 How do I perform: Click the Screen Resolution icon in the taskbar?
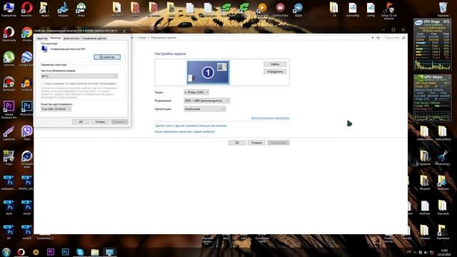point(109,252)
